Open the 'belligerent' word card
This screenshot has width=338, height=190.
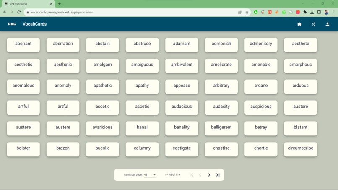point(221,128)
